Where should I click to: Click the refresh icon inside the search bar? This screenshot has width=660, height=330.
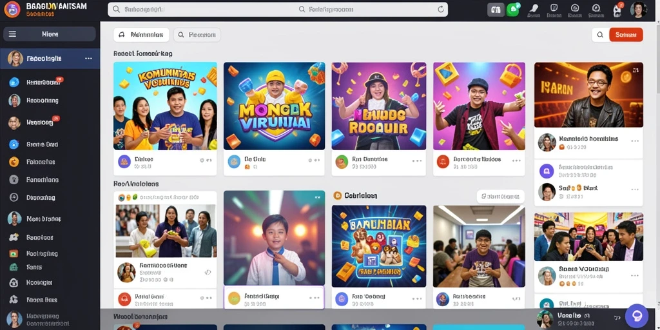pyautogui.click(x=441, y=9)
